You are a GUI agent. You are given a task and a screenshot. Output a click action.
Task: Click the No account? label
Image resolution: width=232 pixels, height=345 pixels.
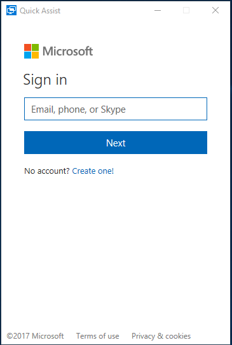click(47, 171)
